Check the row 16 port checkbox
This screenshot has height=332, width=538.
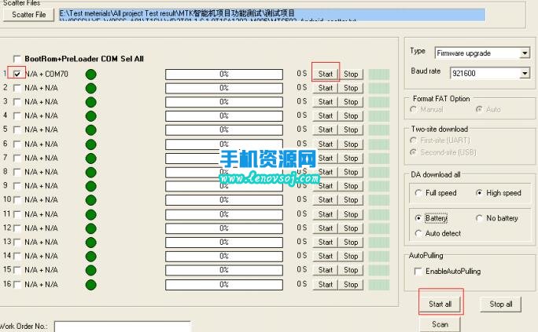point(17,284)
